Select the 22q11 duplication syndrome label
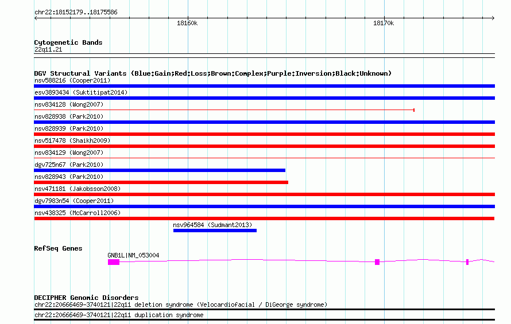The height and width of the screenshot is (324, 511). pos(119,315)
